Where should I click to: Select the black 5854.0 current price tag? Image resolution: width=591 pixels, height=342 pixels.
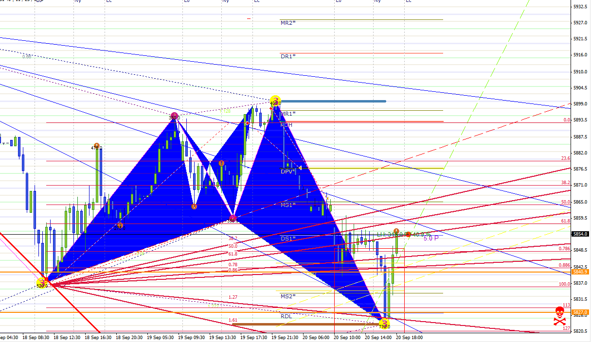(580, 234)
